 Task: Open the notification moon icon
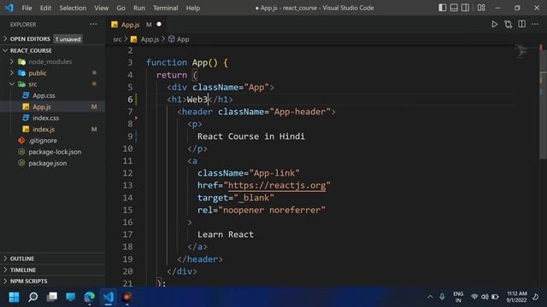click(x=536, y=297)
